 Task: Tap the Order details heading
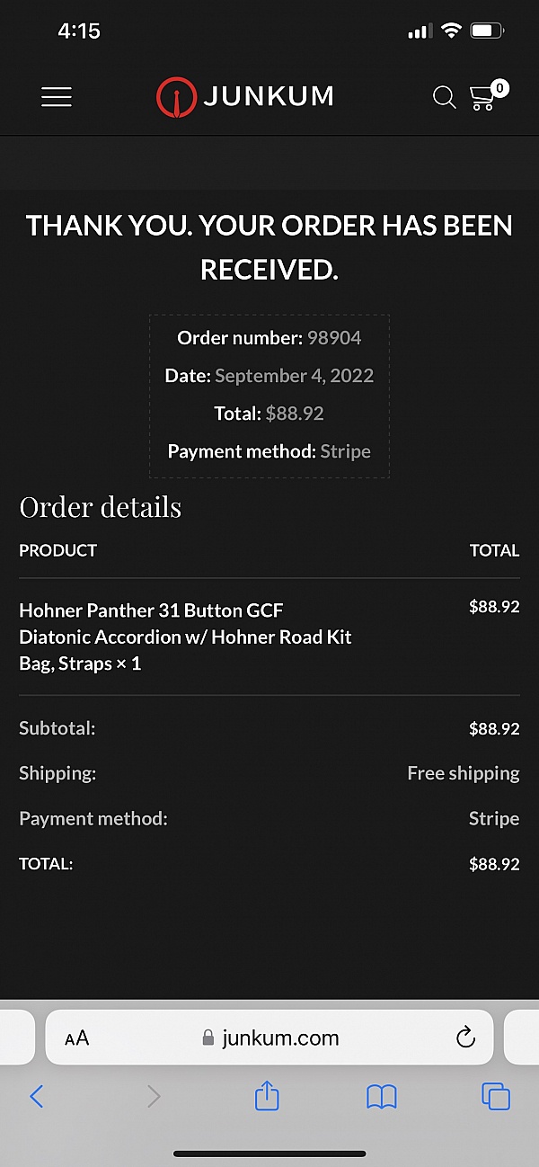coord(100,507)
